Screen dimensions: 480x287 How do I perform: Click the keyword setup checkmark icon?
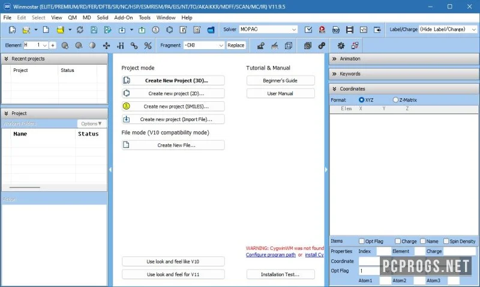[308, 29]
